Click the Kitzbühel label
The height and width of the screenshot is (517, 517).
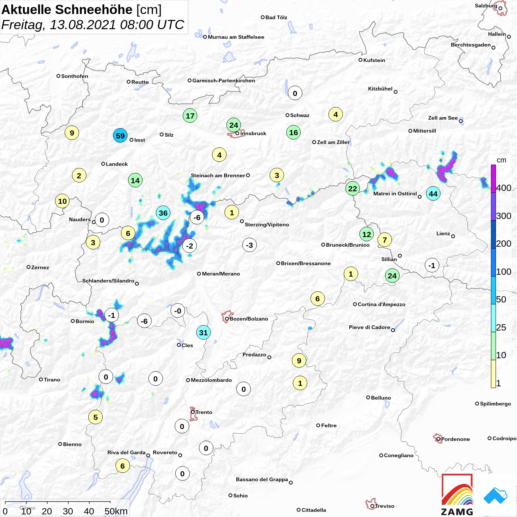(x=380, y=89)
